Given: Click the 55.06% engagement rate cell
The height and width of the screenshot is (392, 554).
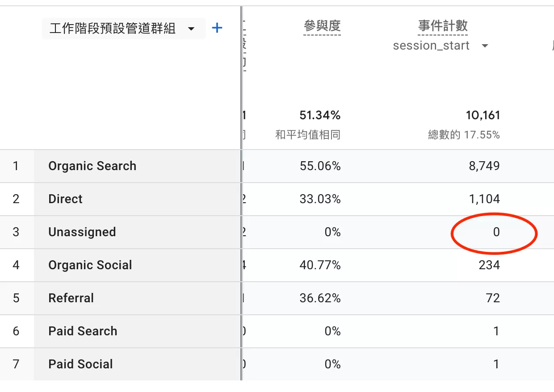Looking at the screenshot, I should click(320, 166).
